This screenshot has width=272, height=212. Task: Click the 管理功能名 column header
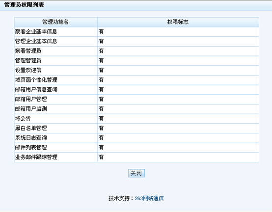coord(55,22)
